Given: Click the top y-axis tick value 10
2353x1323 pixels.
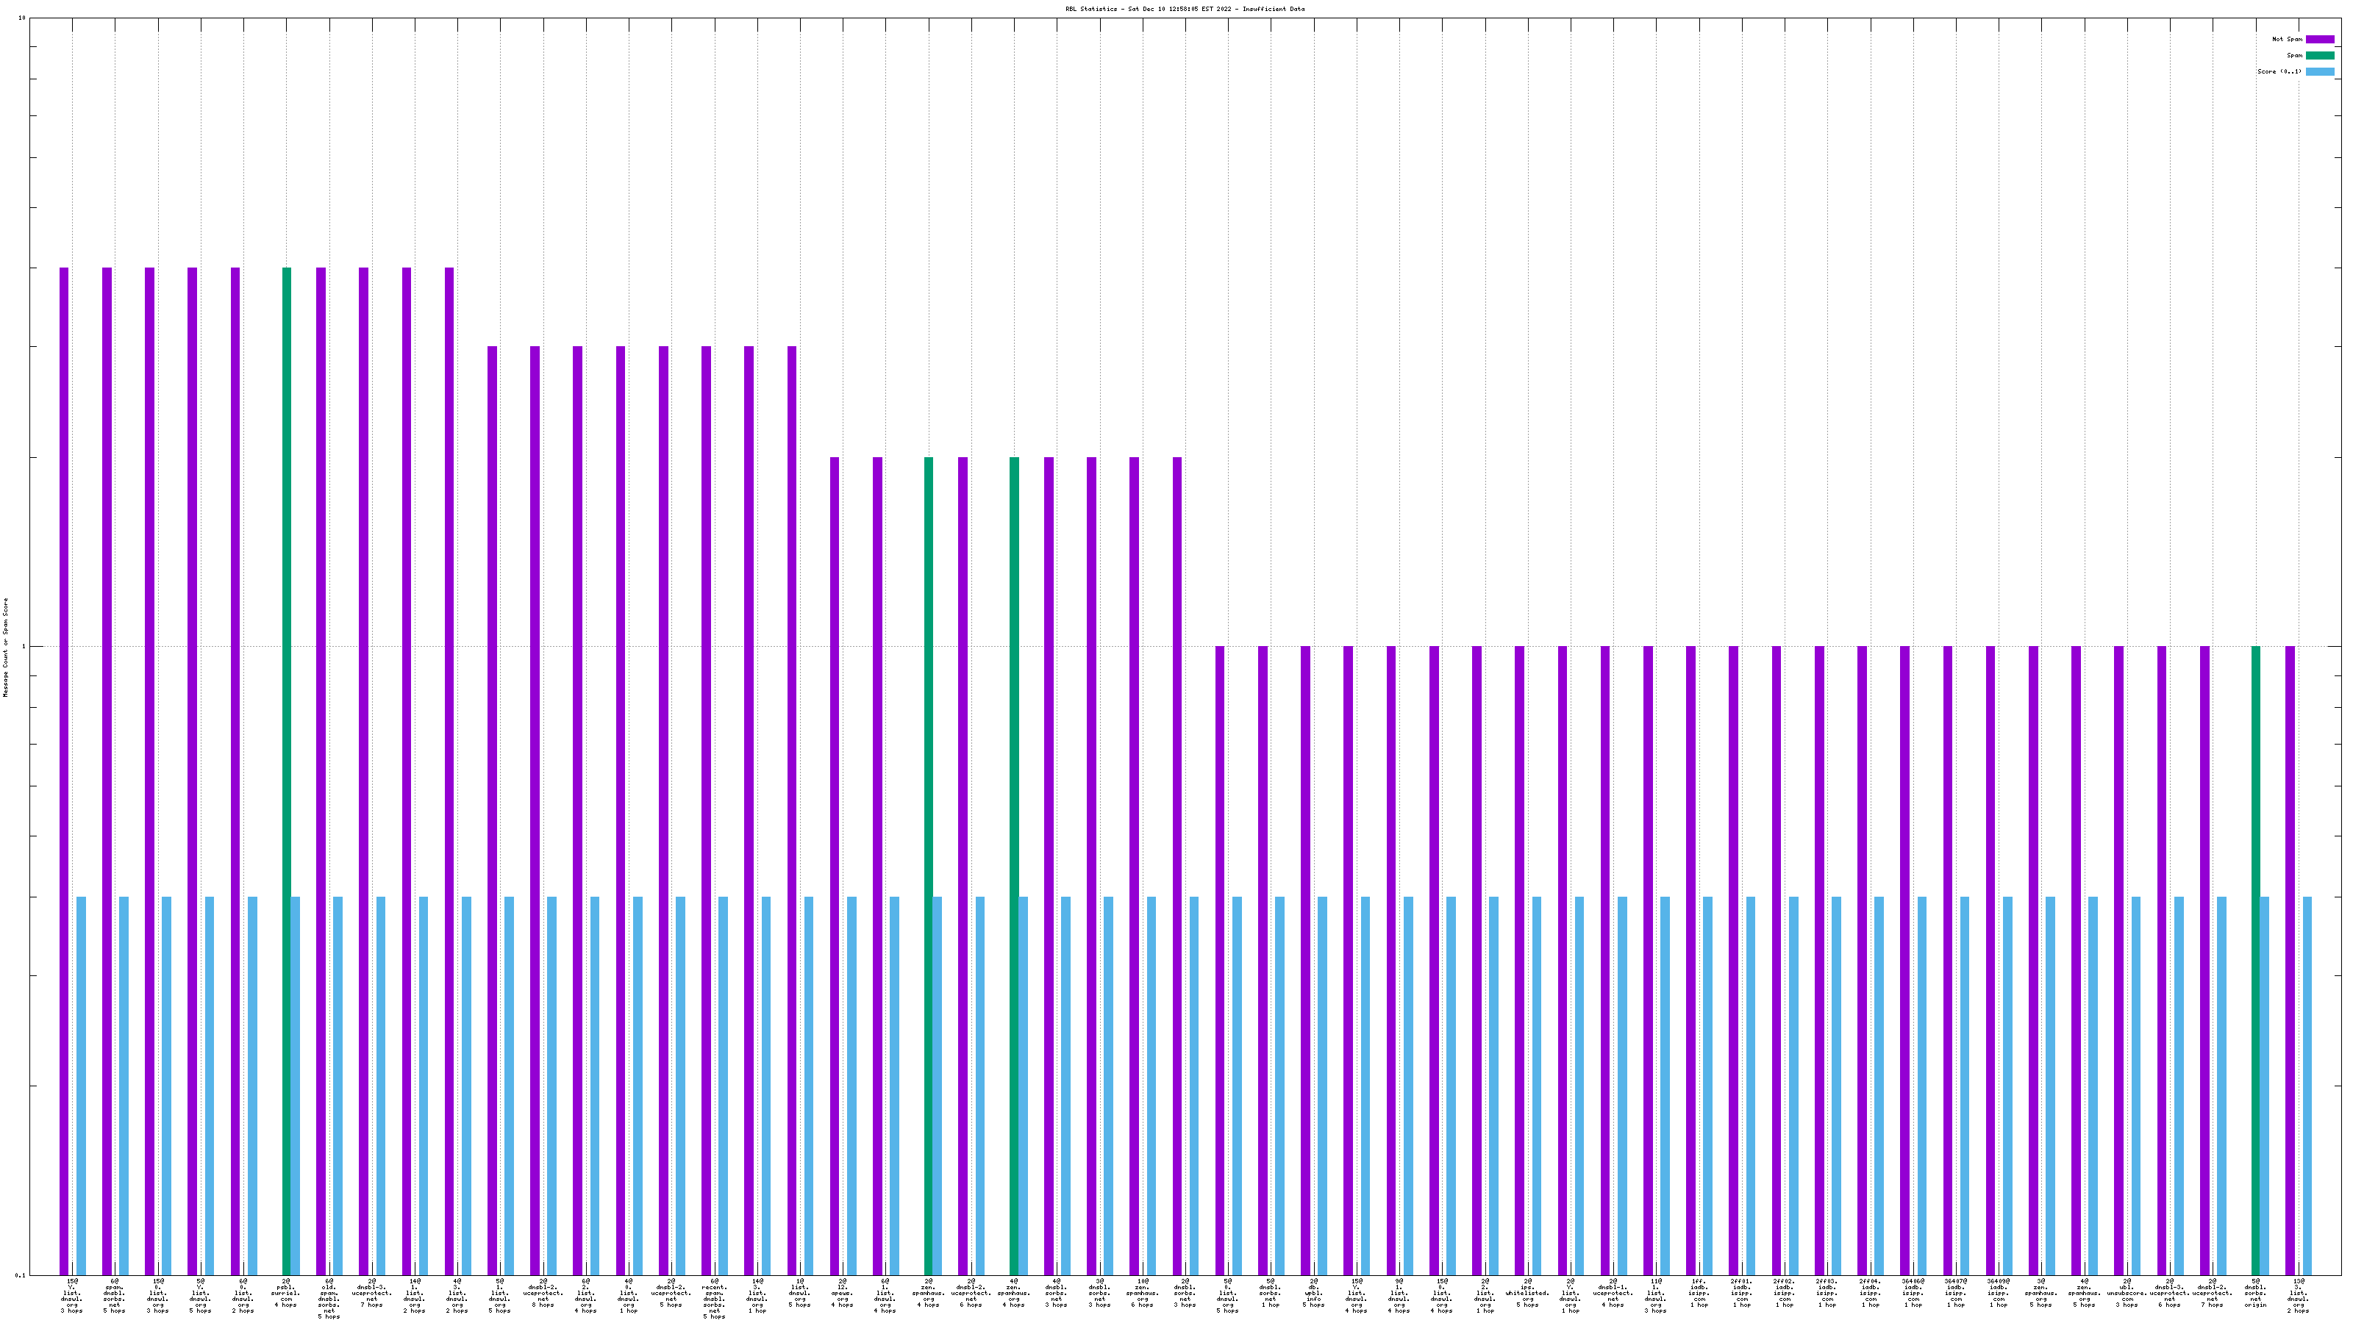Looking at the screenshot, I should [22, 18].
